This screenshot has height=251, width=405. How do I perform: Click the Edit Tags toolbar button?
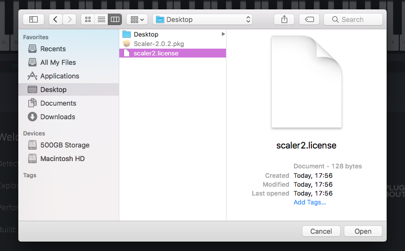pos(309,19)
